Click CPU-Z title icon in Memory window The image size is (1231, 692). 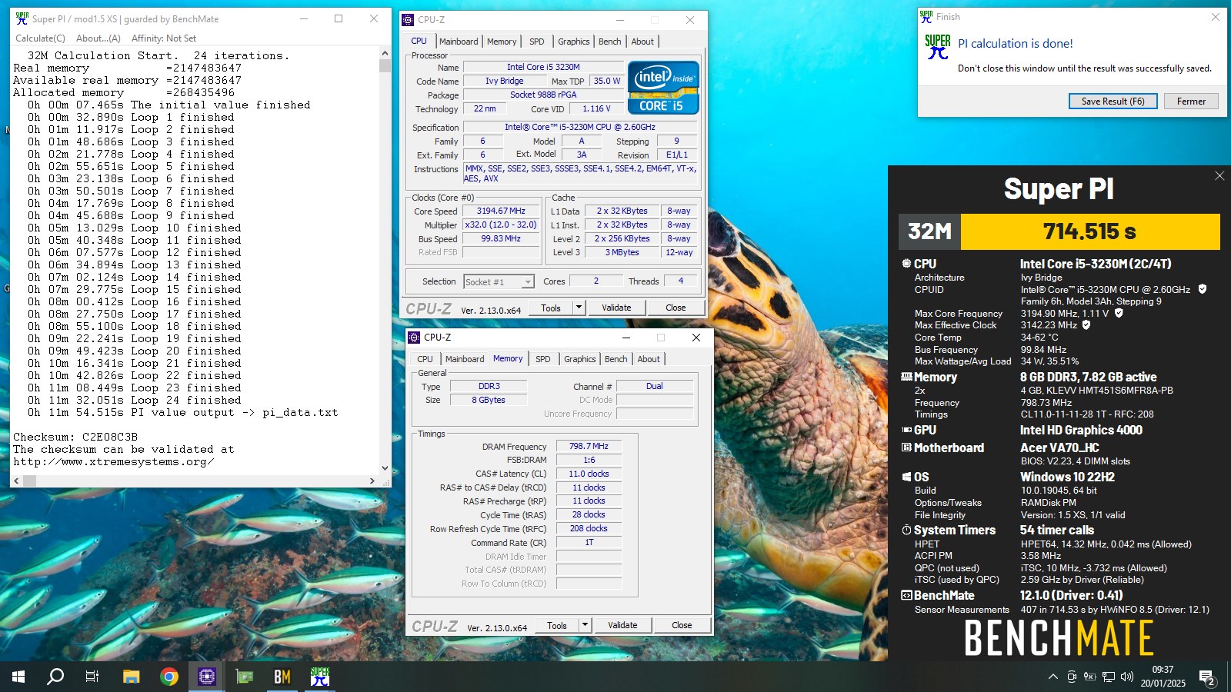(415, 337)
